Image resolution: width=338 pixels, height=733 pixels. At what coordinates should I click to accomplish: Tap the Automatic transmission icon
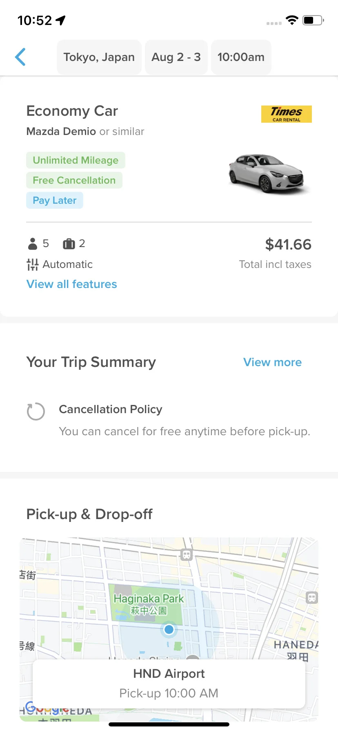coord(32,265)
